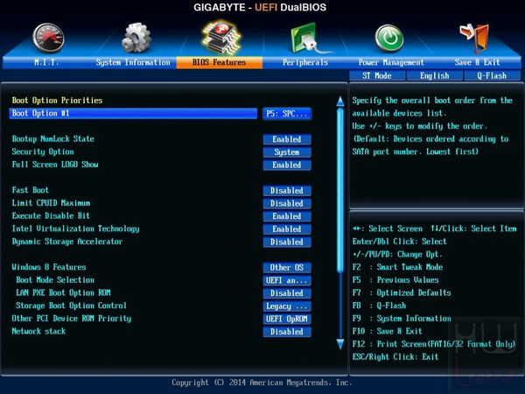Viewport: 525px width, 394px height.
Task: Click the BIOS Features chip icon
Action: [x=221, y=37]
